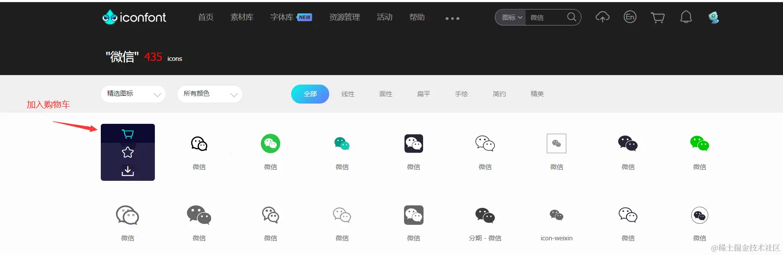Favorite the hovered icon with the star
This screenshot has width=783, height=255.
[x=128, y=152]
